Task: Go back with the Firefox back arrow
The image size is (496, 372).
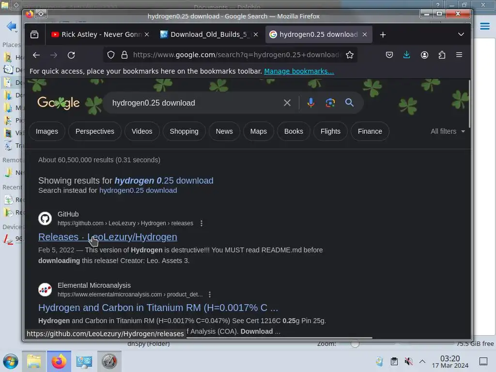Action: (x=36, y=55)
